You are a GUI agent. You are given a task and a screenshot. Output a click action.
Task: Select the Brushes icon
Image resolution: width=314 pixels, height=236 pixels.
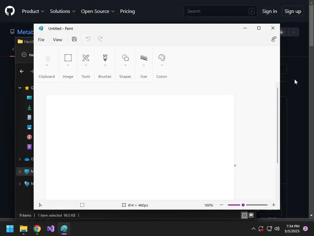tap(105, 58)
